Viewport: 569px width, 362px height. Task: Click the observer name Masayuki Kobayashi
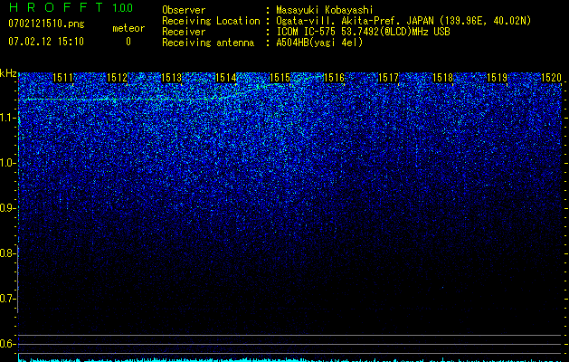coord(325,10)
